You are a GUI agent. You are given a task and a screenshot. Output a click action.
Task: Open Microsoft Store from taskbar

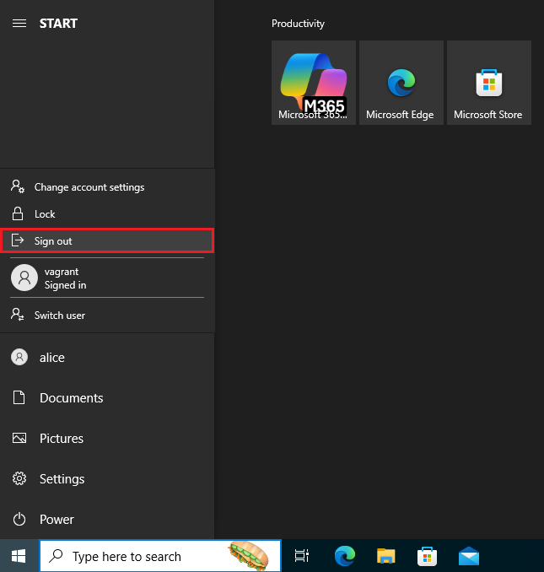[x=427, y=556]
